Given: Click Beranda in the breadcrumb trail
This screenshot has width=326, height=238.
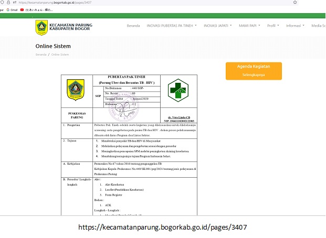Looking at the screenshot, I should pyautogui.click(x=41, y=55).
